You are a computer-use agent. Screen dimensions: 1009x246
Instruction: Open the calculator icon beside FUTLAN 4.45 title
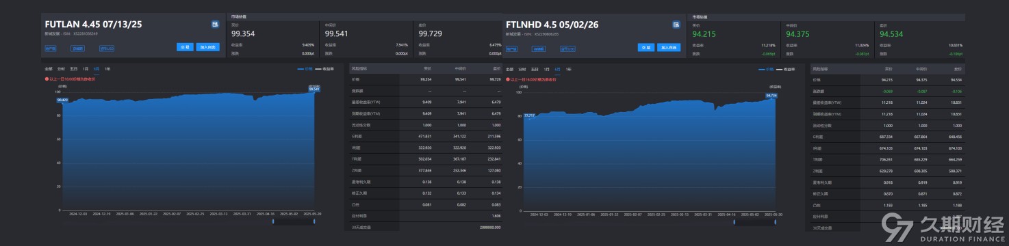(x=215, y=25)
